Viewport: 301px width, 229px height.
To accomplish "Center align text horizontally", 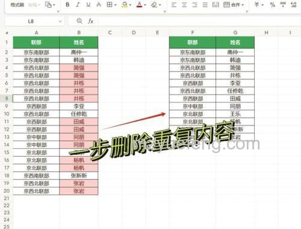I will 184,5.
